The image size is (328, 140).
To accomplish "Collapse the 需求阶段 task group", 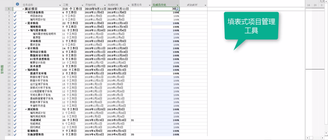I will 26,23.
